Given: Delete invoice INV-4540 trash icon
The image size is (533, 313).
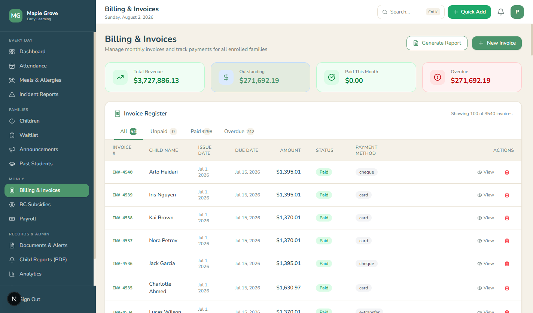Looking at the screenshot, I should [x=507, y=172].
